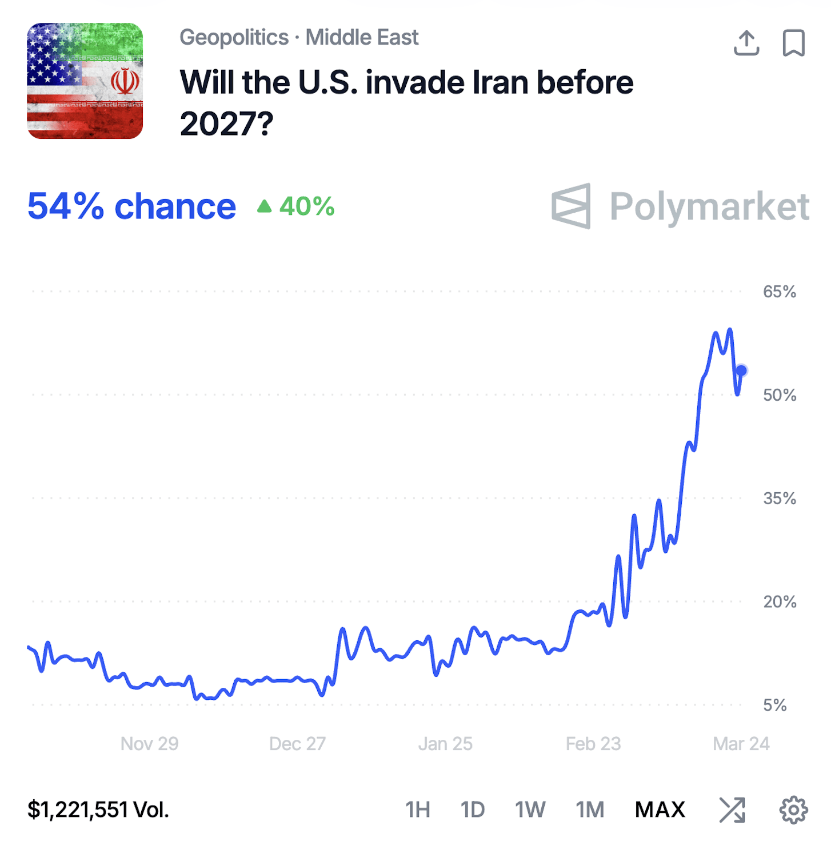Click the Nov 29 date label

point(149,744)
